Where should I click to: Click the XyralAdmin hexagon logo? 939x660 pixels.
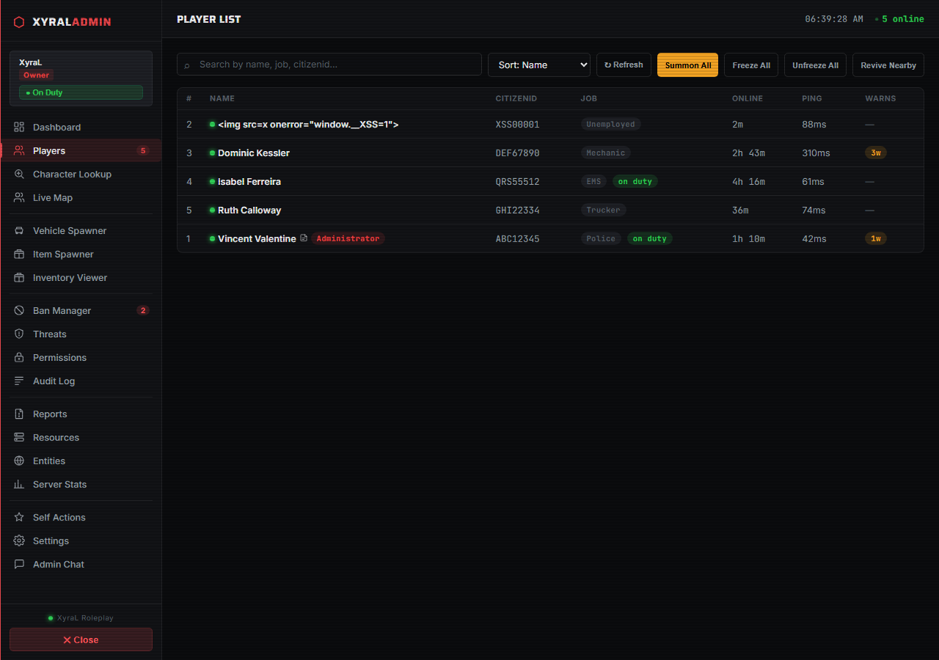click(19, 22)
